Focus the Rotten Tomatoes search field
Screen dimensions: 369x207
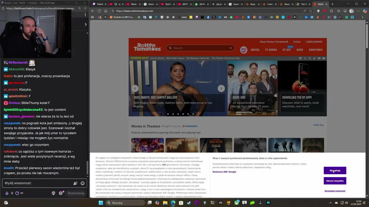tap(200, 48)
